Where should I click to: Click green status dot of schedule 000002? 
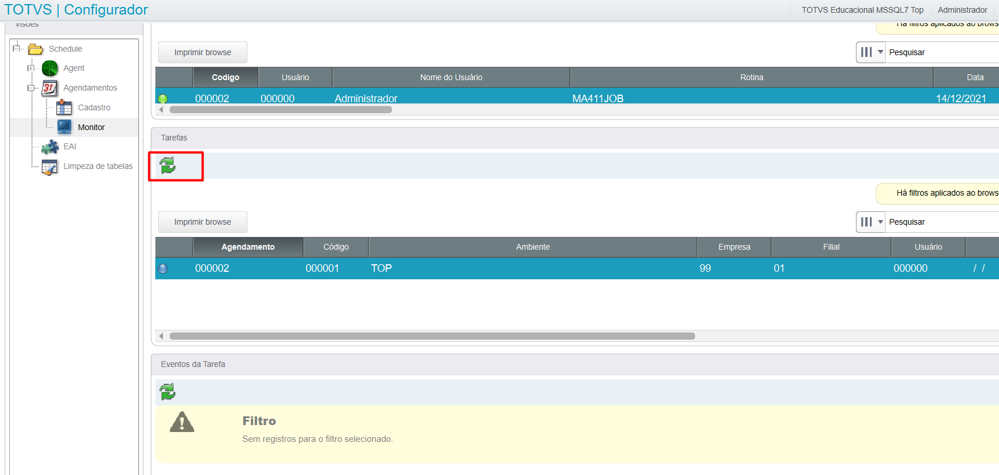tap(163, 99)
